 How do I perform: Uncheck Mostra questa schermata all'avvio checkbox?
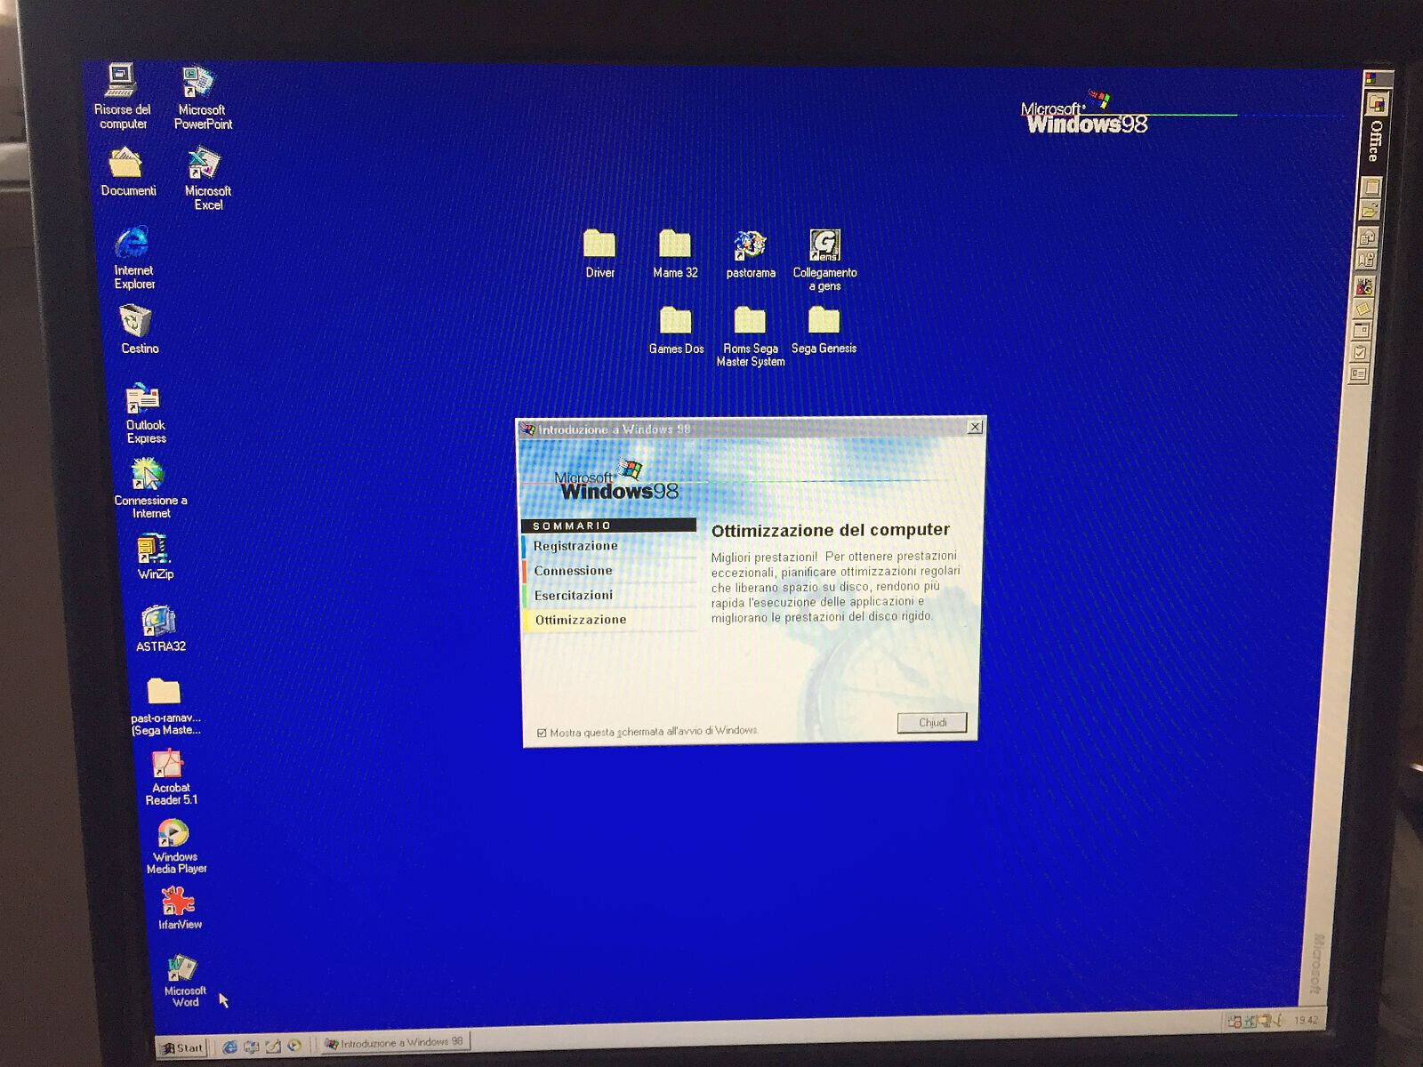pyautogui.click(x=542, y=733)
